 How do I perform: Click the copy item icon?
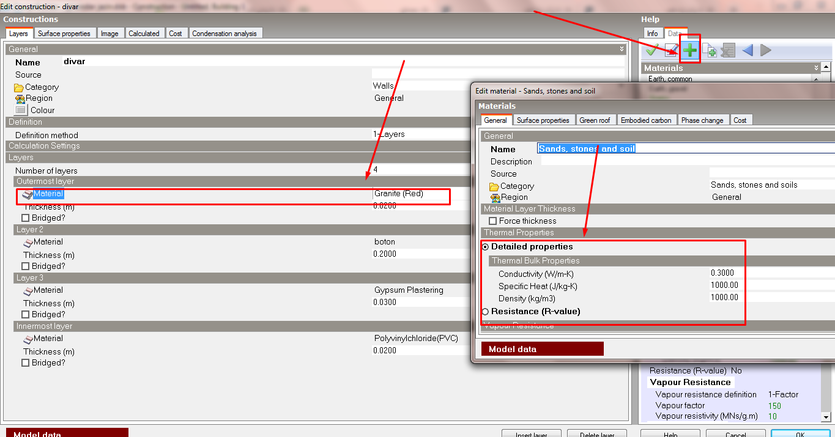click(x=710, y=50)
